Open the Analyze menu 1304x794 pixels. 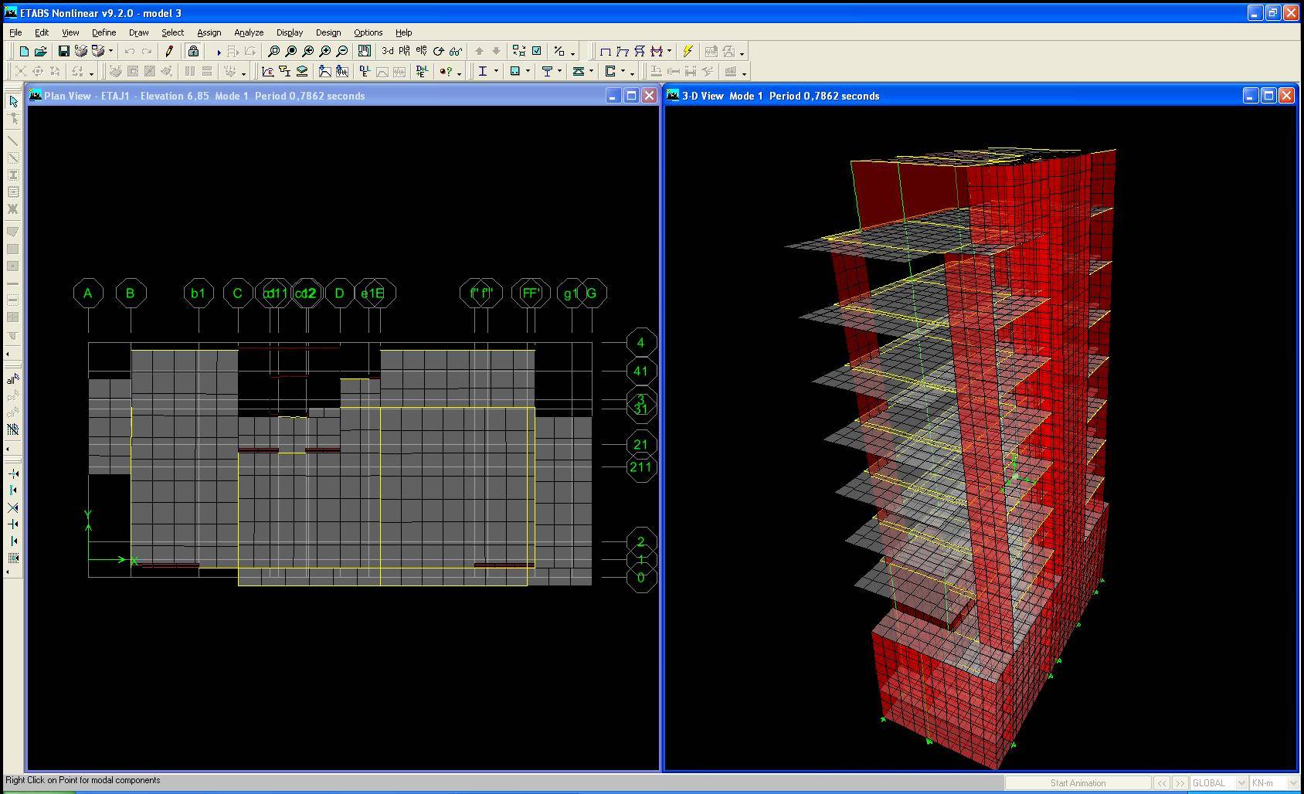pos(249,32)
